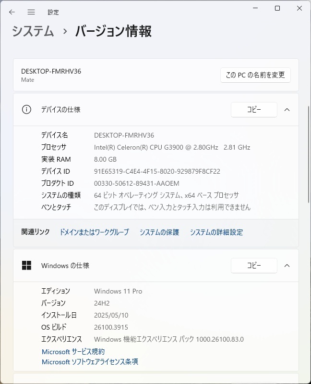Click the エディション label
311x384 pixels.
[x=56, y=291]
